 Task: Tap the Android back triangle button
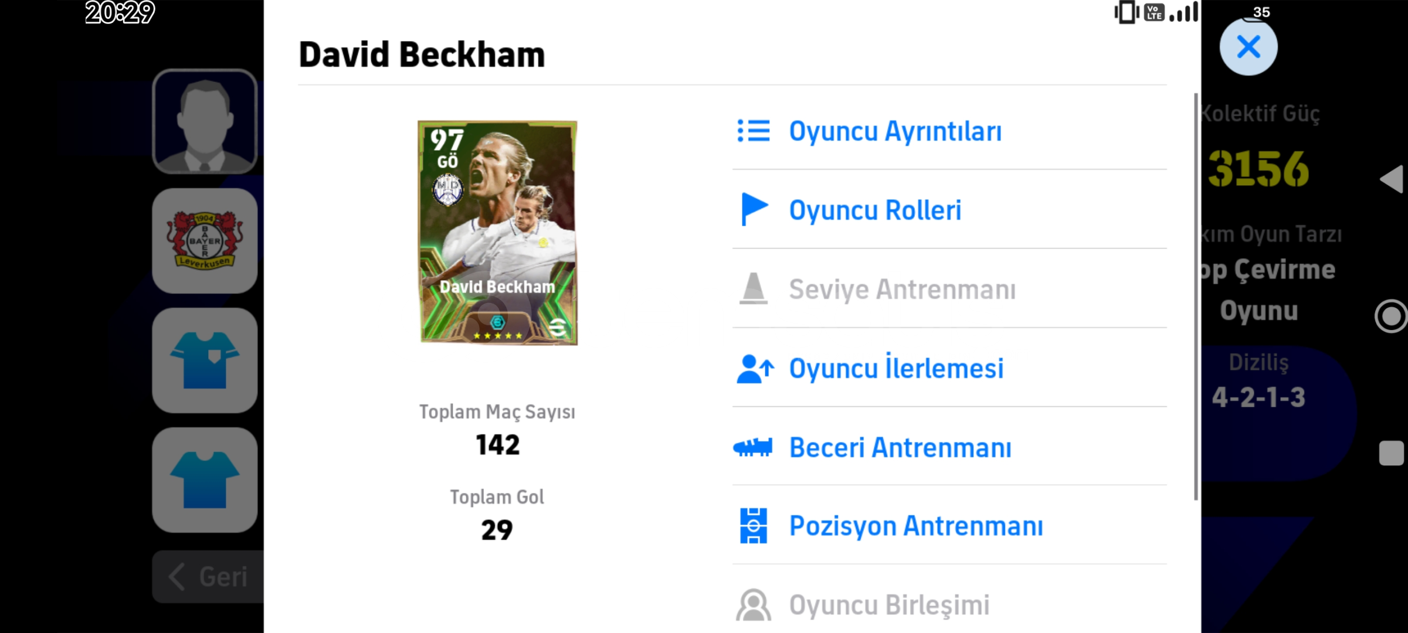pos(1392,179)
